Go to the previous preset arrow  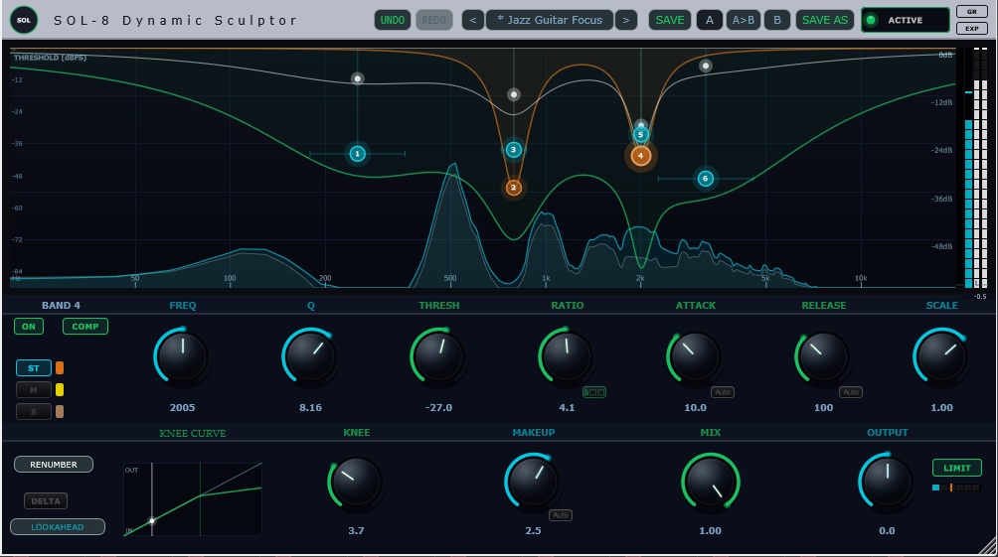[473, 20]
